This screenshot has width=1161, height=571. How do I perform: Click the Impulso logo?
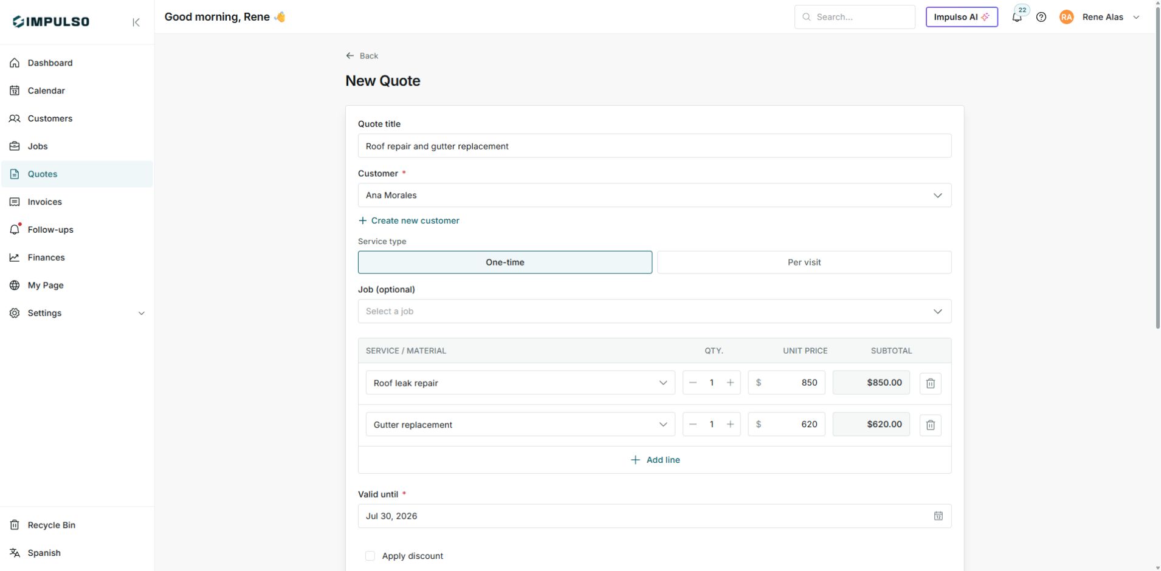pyautogui.click(x=51, y=22)
